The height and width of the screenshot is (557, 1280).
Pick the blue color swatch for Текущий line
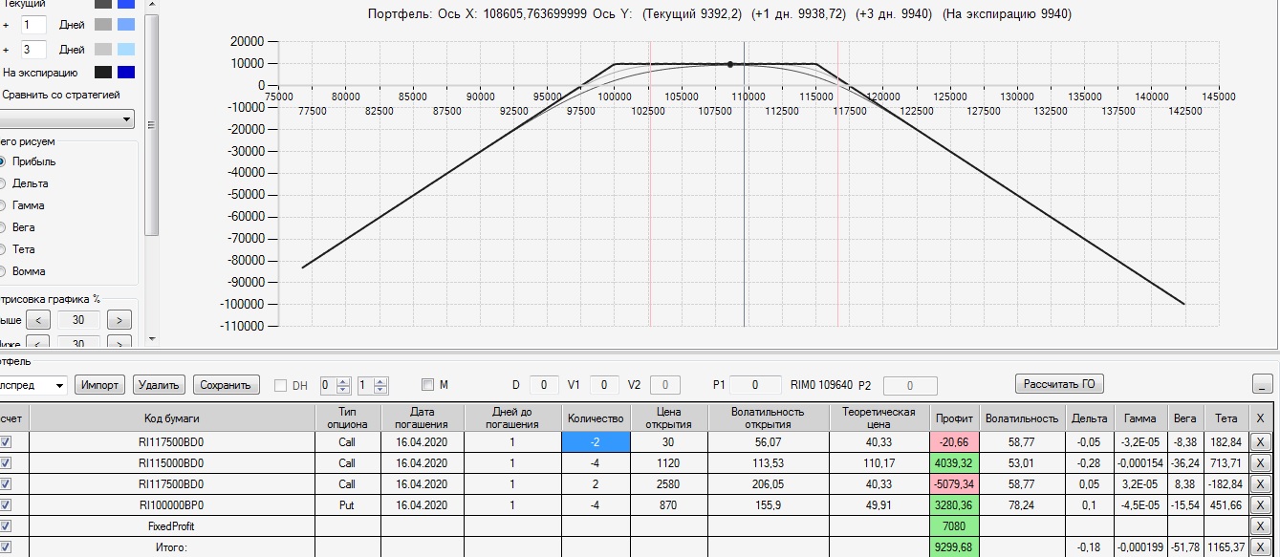click(x=126, y=4)
